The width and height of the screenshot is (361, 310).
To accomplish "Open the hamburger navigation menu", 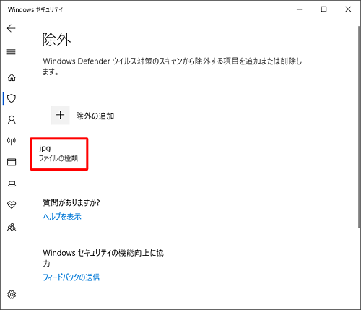I will [12, 52].
